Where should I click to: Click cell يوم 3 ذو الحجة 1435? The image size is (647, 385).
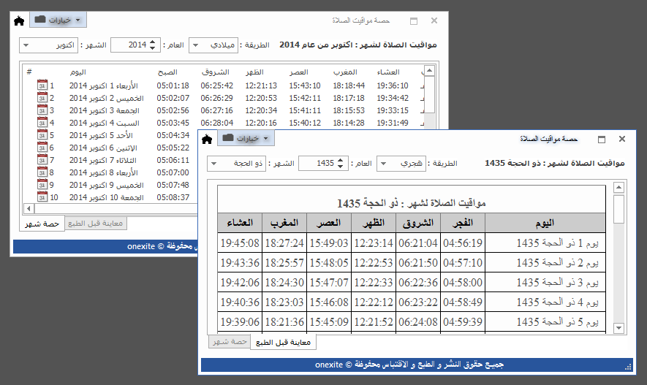click(x=545, y=283)
